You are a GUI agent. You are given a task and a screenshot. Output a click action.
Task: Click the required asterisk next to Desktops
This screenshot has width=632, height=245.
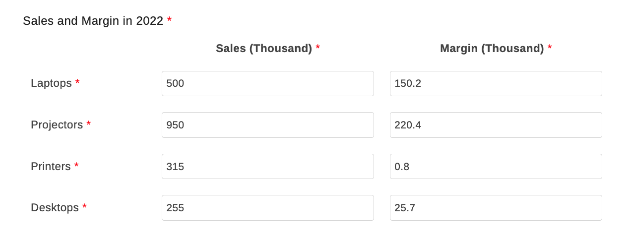pos(84,207)
